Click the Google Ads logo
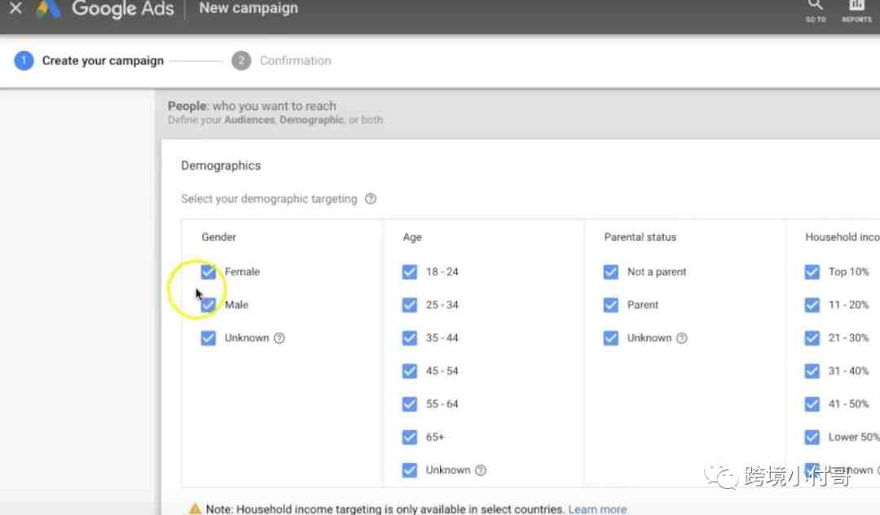 point(48,10)
